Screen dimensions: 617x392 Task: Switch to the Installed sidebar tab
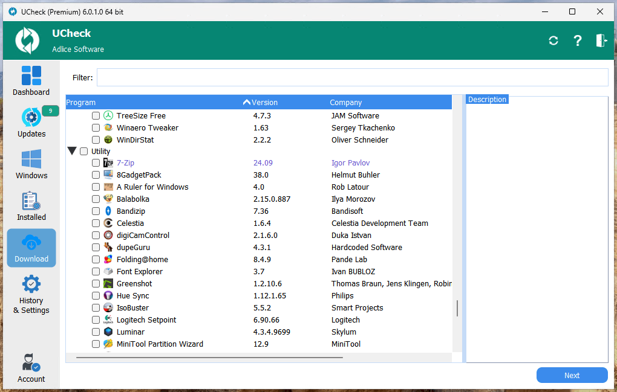31,206
